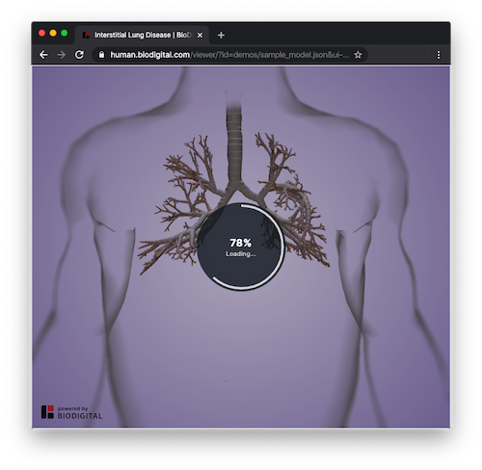Reload the BioDigital viewer page
482x470 pixels.
pyautogui.click(x=79, y=55)
